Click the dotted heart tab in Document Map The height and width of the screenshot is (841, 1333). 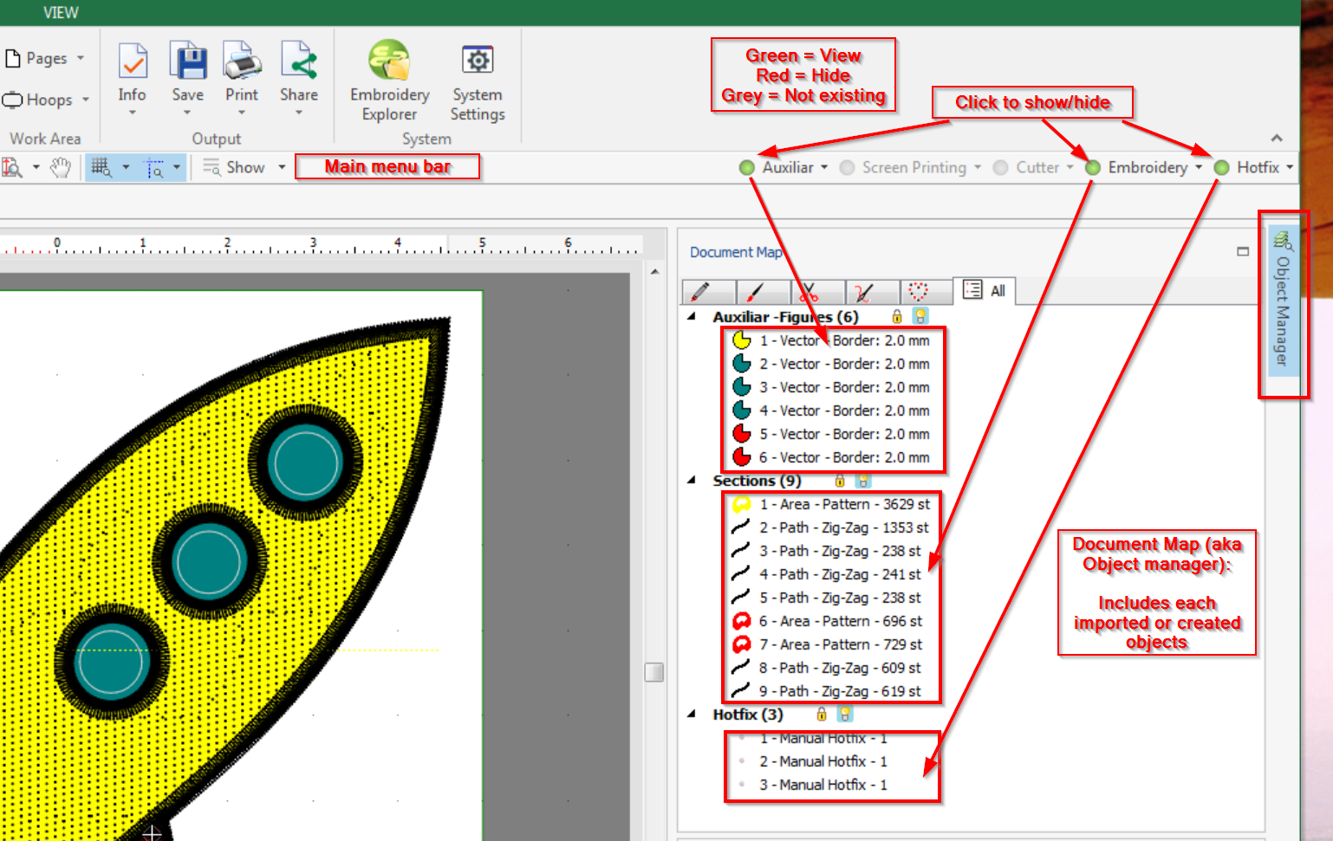[918, 292]
